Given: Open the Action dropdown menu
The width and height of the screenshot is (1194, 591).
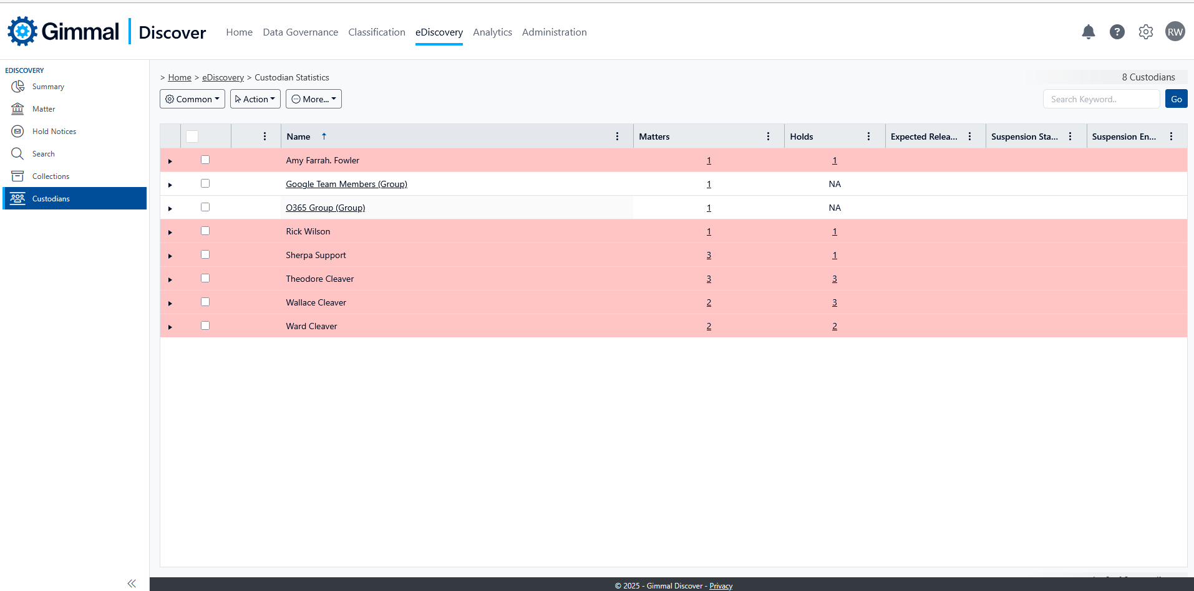Looking at the screenshot, I should point(255,99).
